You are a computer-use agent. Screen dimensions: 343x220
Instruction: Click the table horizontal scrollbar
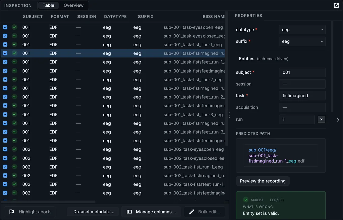[x=48, y=202]
